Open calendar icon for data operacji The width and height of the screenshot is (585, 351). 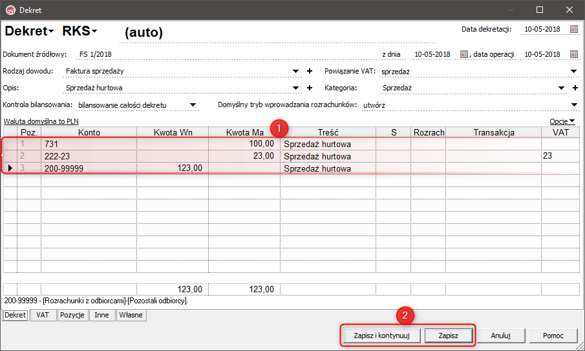[574, 54]
